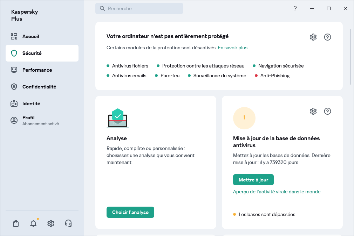Open the store shopping bag icon
Image resolution: width=354 pixels, height=236 pixels.
click(15, 223)
